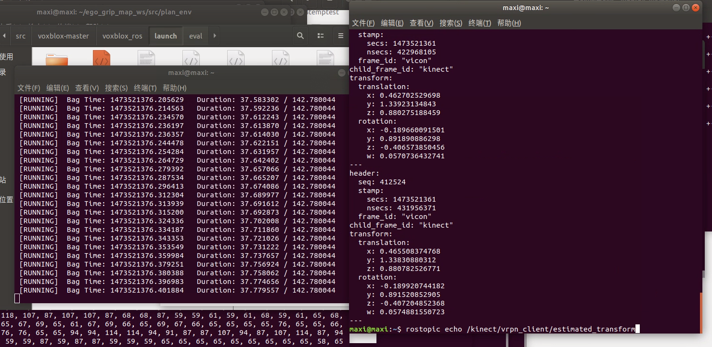The height and width of the screenshot is (347, 712).
Task: Navigate to voxblox-master via the breadcrumb
Action: pos(63,35)
